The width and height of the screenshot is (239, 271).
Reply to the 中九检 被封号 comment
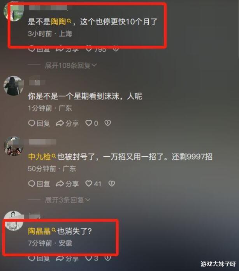click(39, 184)
